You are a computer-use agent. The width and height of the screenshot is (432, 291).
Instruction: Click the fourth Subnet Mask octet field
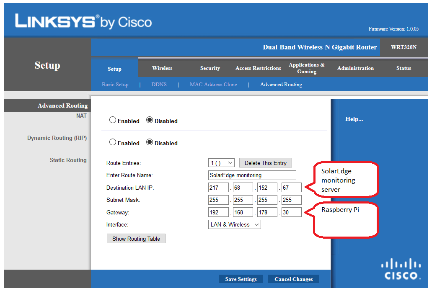click(x=292, y=200)
